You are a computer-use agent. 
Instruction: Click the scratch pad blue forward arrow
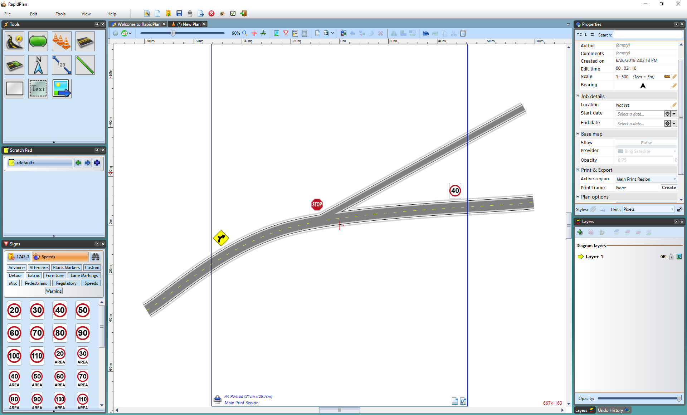click(88, 163)
